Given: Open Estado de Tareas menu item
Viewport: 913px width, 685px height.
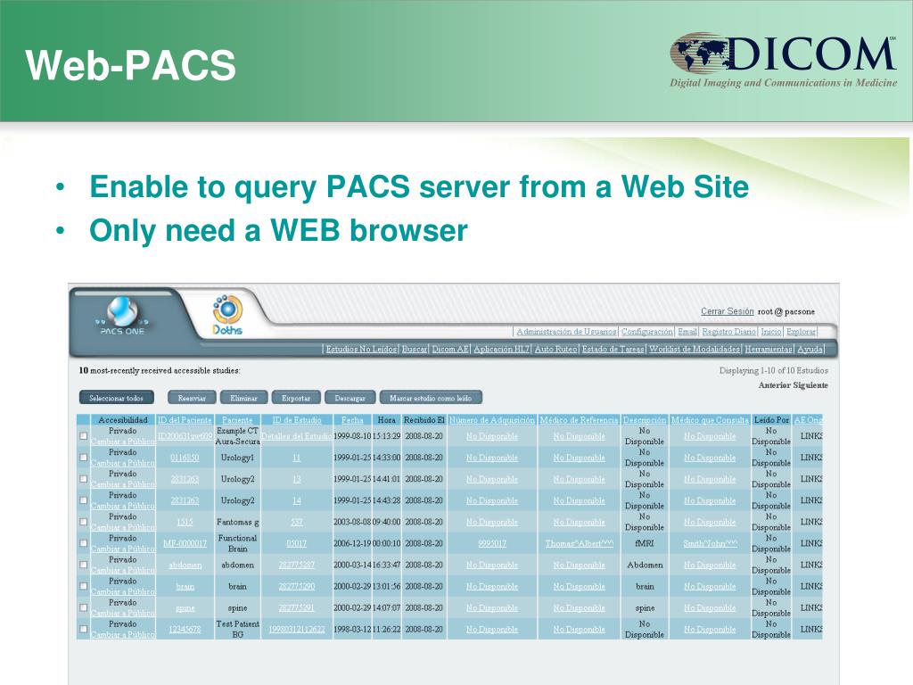Looking at the screenshot, I should tap(613, 349).
